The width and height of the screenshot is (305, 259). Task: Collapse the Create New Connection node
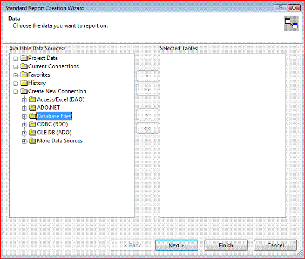[16, 92]
